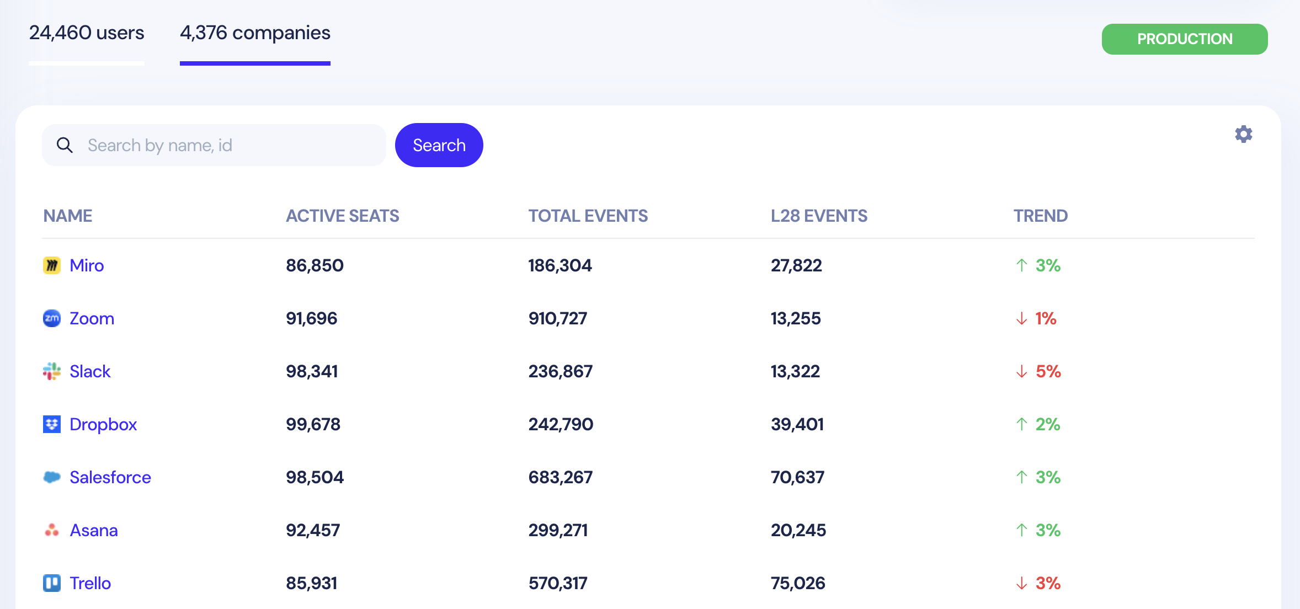Select the Asana logo icon

pyautogui.click(x=51, y=530)
